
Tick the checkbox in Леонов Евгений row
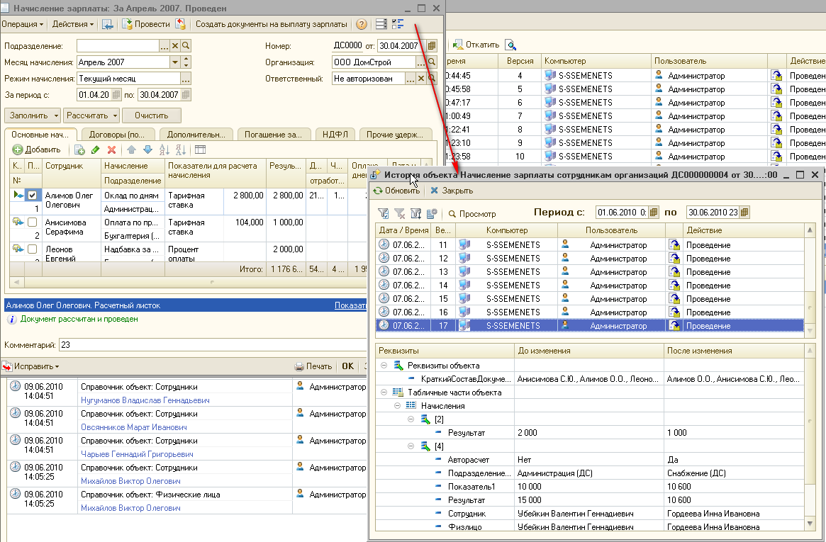point(32,249)
